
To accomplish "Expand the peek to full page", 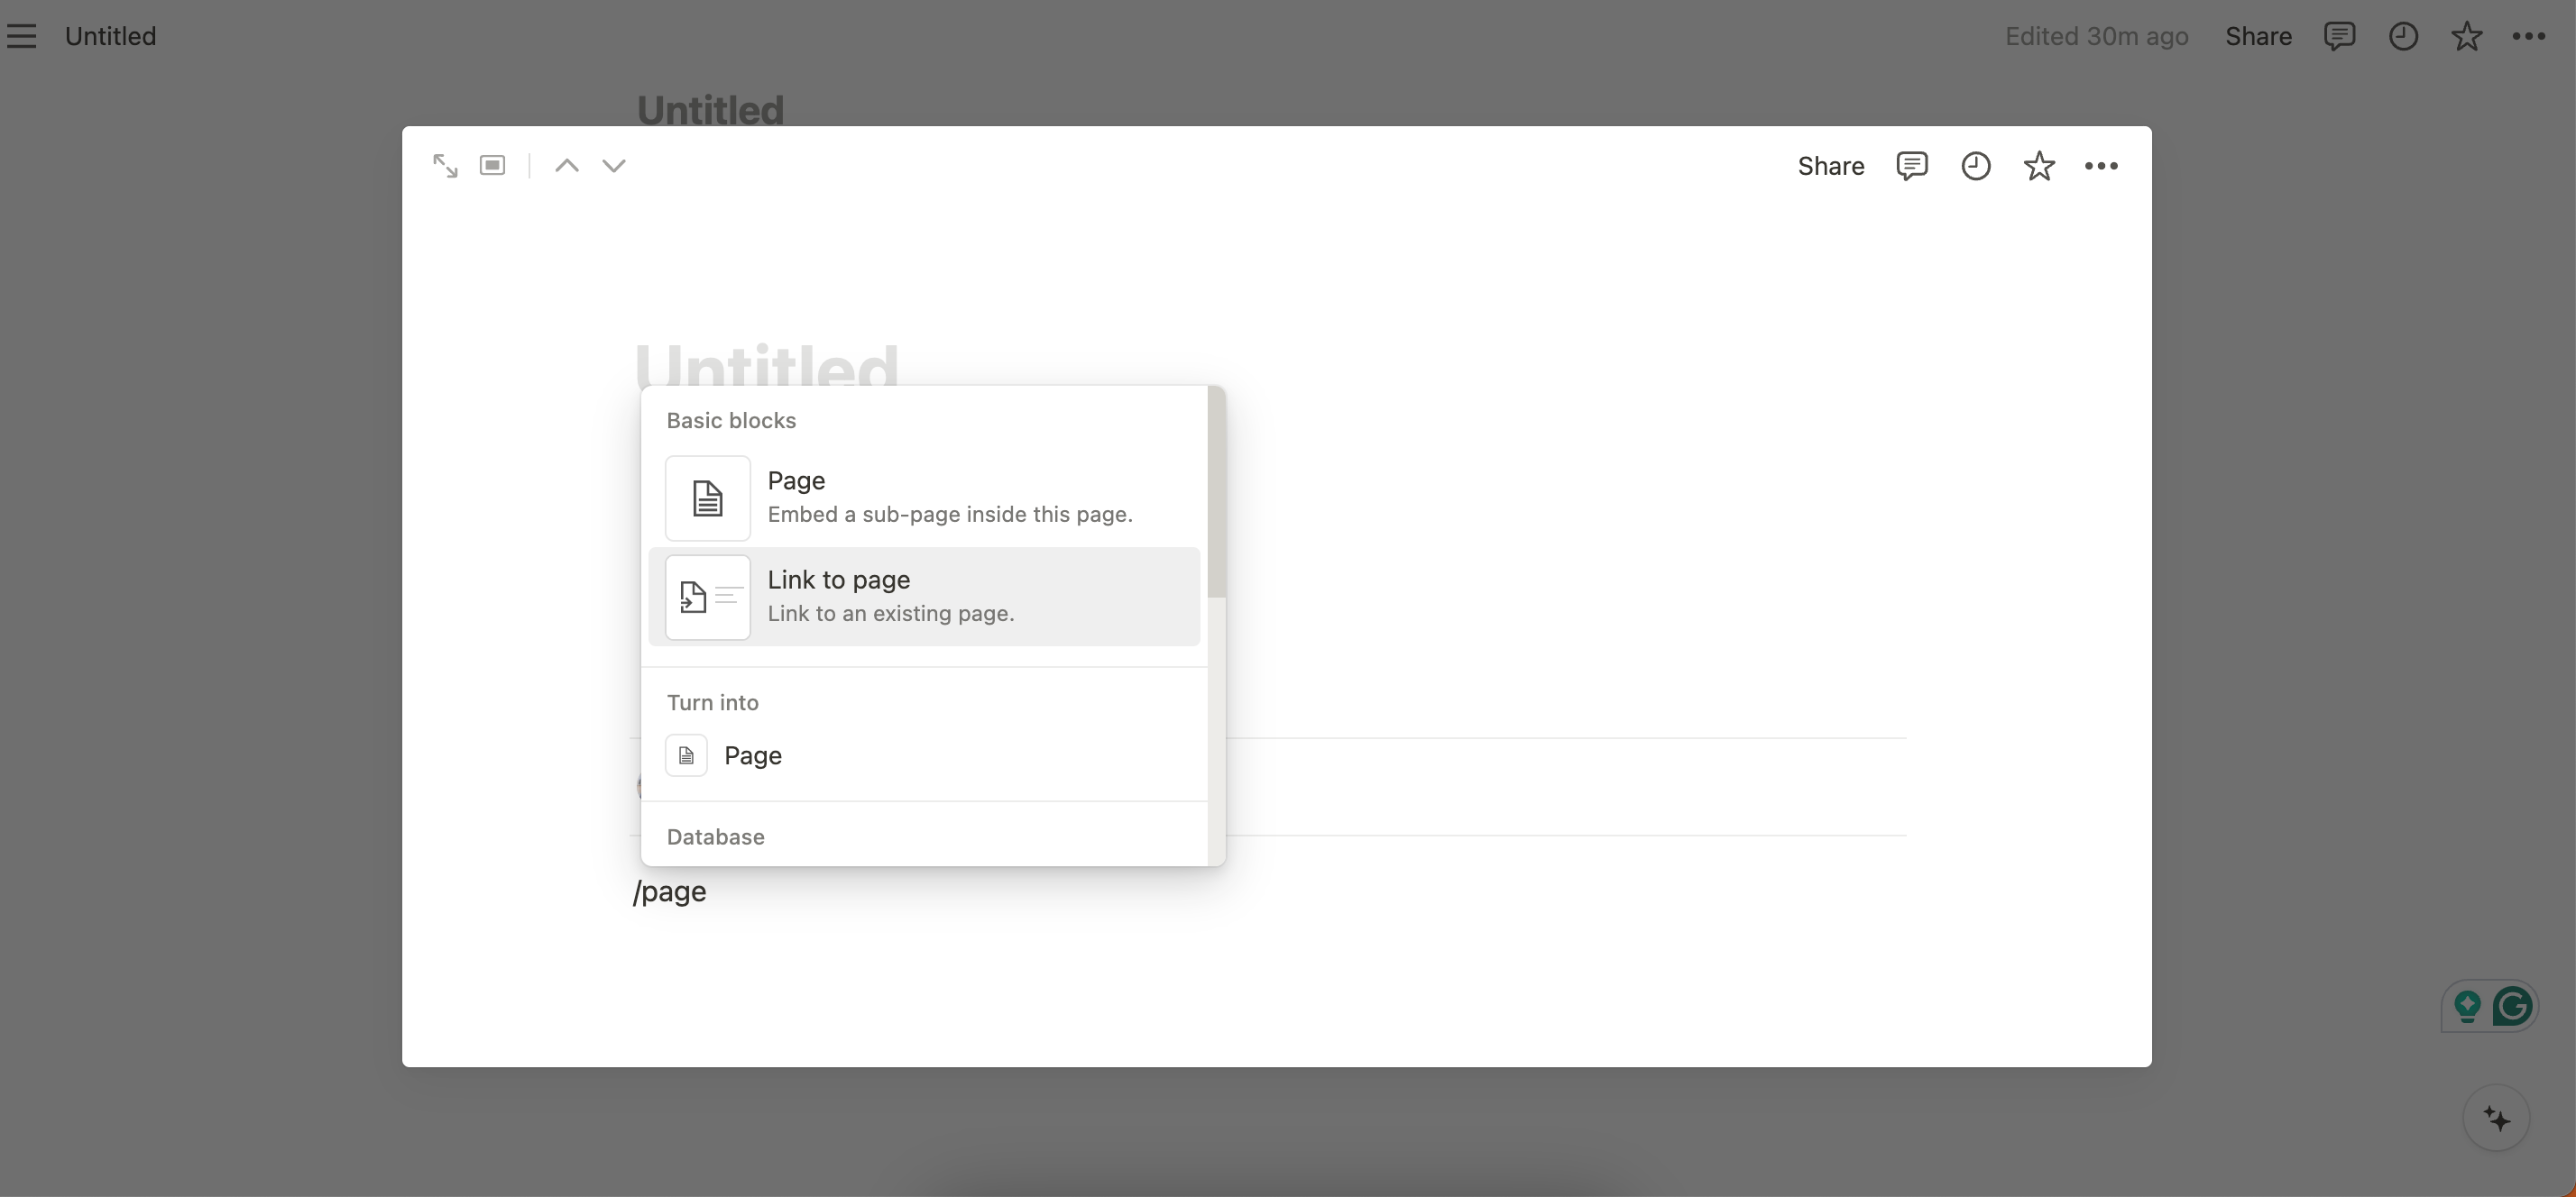I will [x=445, y=166].
